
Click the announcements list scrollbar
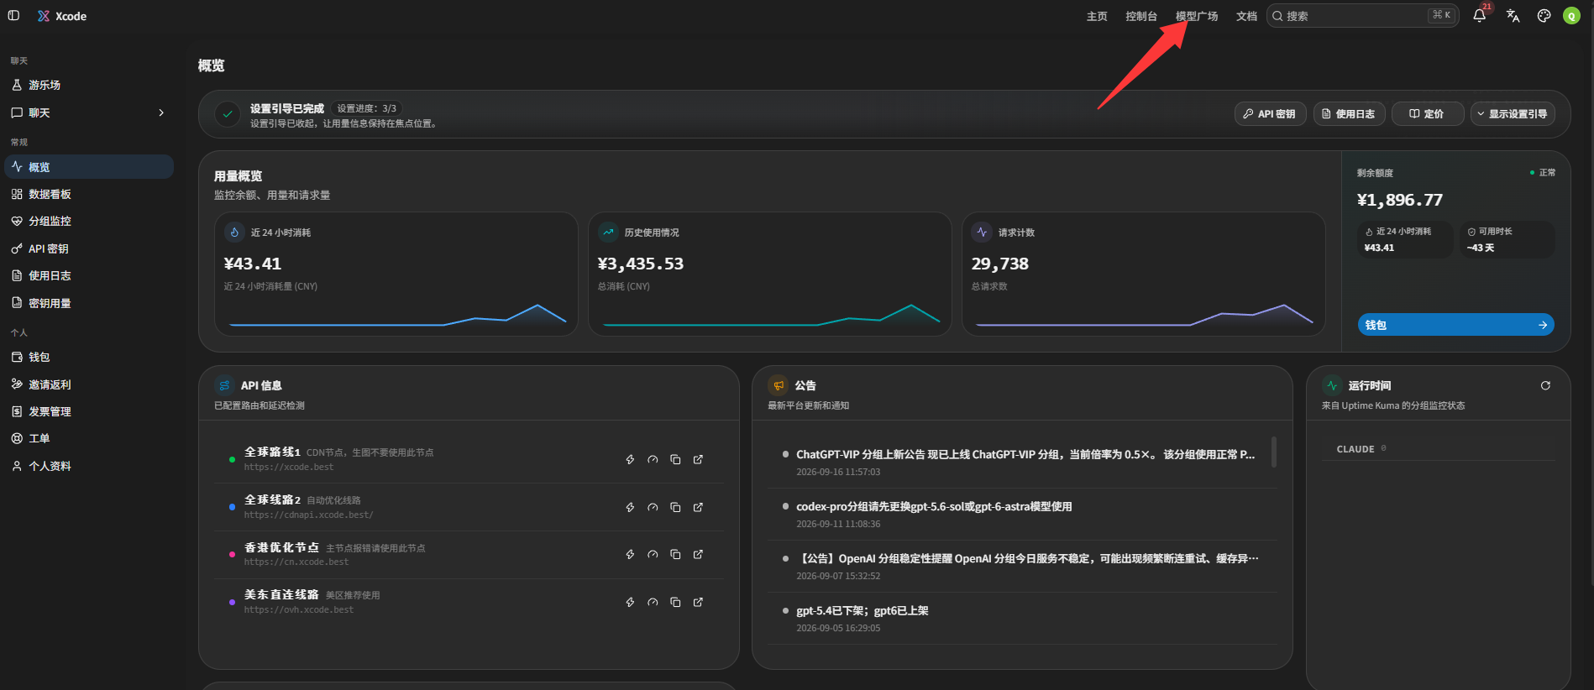pyautogui.click(x=1274, y=452)
